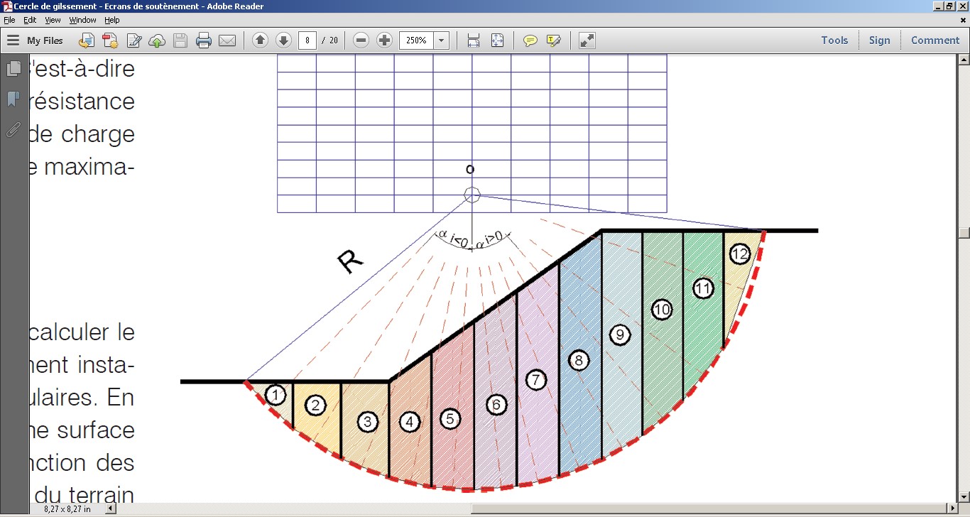Go to the next page with down arrow
This screenshot has height=517, width=970.
coord(283,40)
